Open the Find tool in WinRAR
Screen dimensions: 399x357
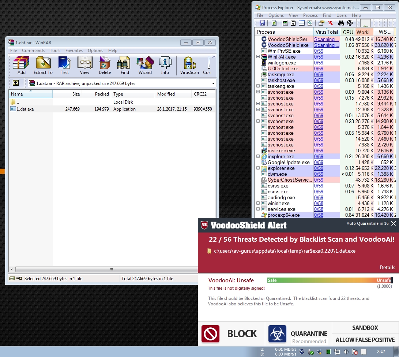125,65
